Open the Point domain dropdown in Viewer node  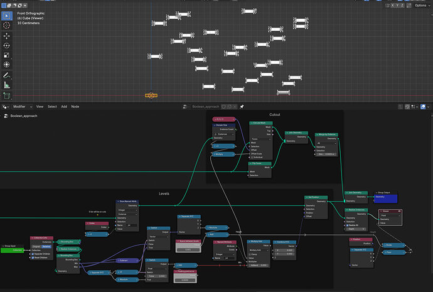390,215
